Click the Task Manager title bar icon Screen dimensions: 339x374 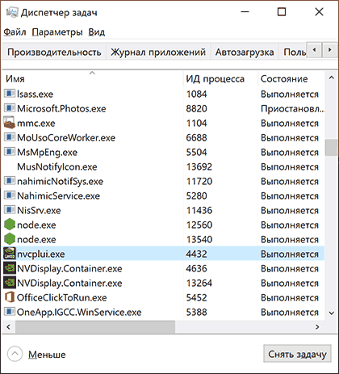pyautogui.click(x=12, y=12)
